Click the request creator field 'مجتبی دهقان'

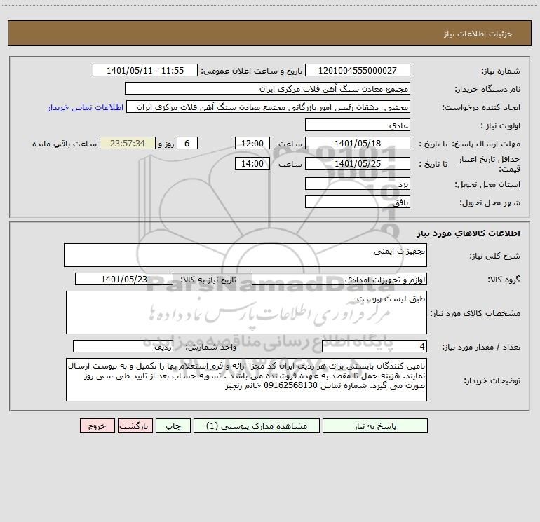(269, 107)
